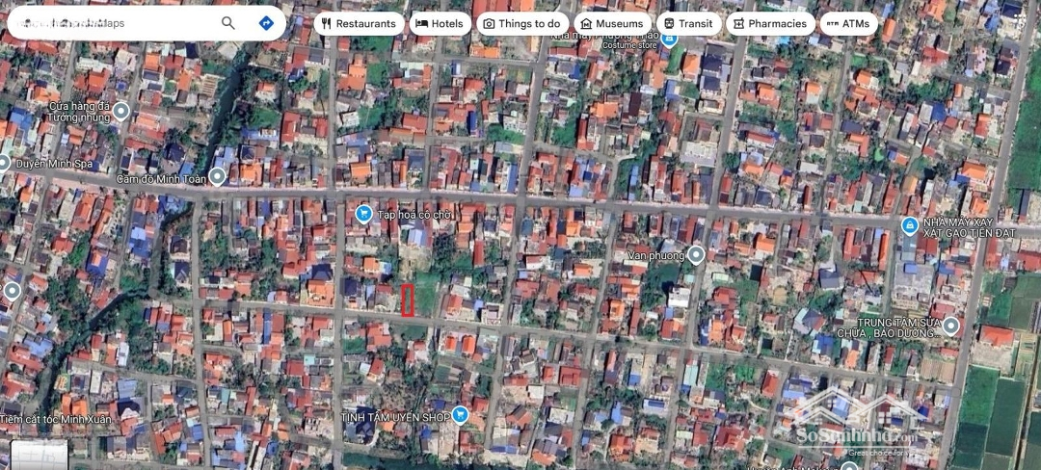Click the red outlined land plot
1041x470 pixels.
408,300
